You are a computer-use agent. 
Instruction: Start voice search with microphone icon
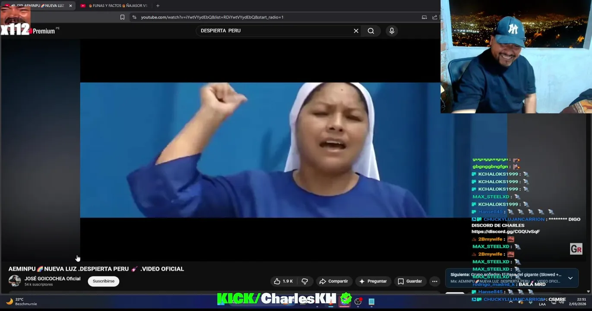click(x=392, y=31)
